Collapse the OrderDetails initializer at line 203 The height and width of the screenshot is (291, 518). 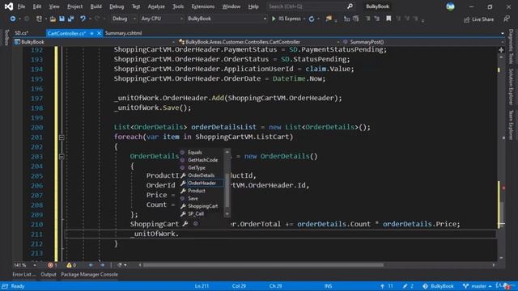tap(62, 156)
